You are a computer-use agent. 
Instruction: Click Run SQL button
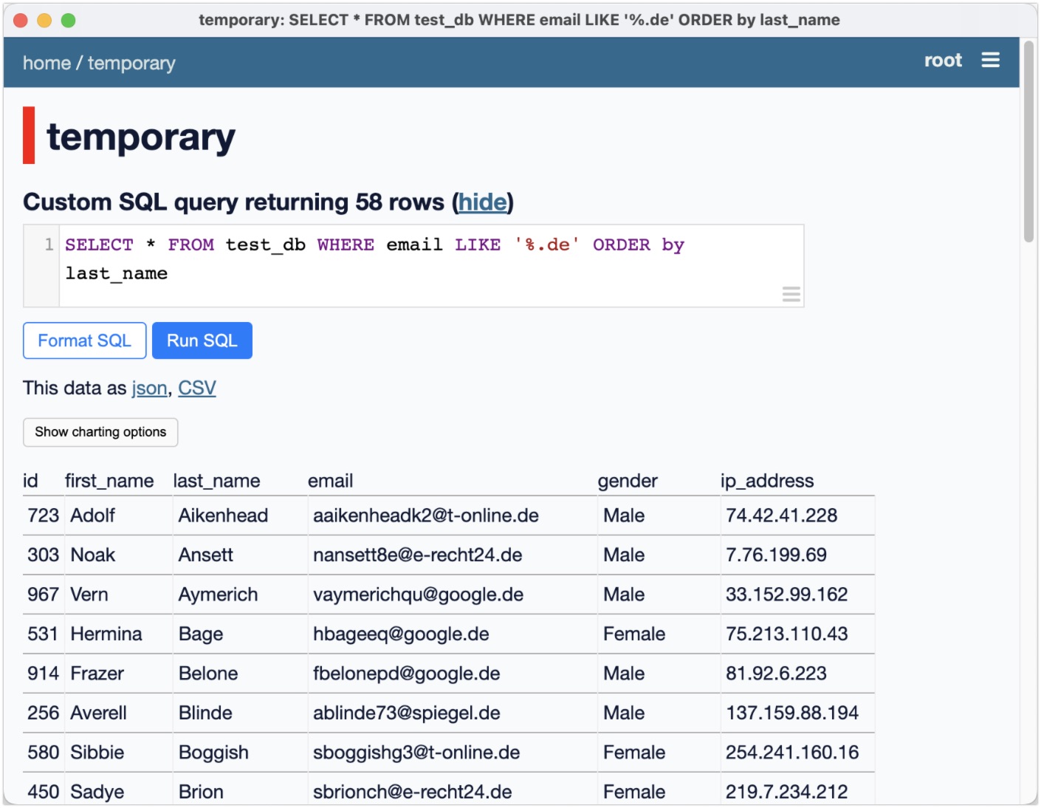202,340
